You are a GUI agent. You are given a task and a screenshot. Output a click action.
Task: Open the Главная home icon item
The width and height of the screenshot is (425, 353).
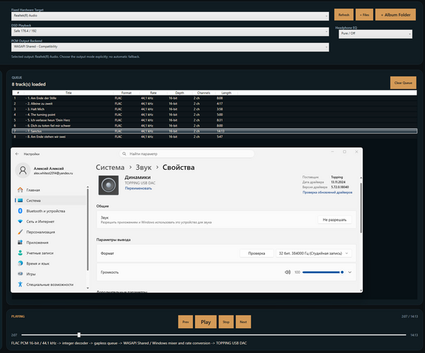pyautogui.click(x=20, y=190)
